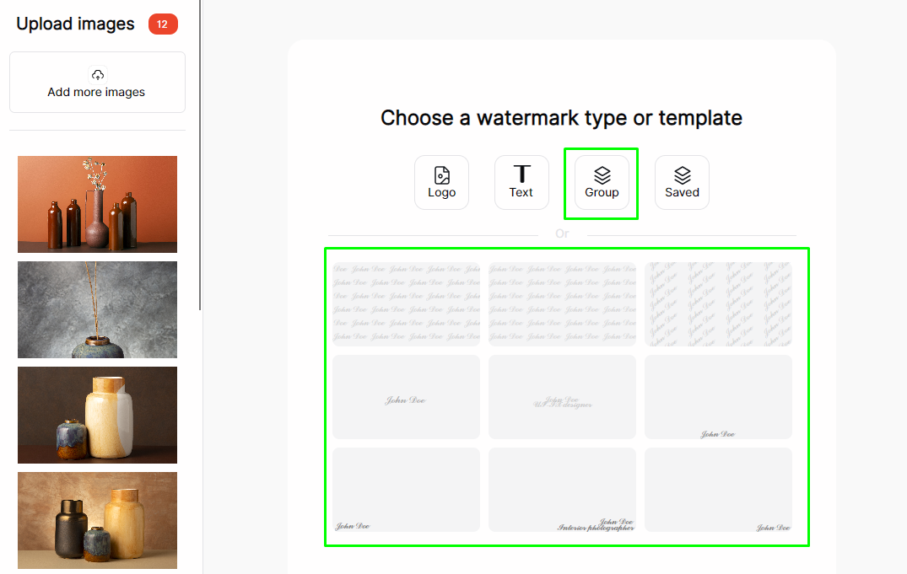907x574 pixels.
Task: Choose the bottom-left John Doe template
Action: tap(406, 490)
